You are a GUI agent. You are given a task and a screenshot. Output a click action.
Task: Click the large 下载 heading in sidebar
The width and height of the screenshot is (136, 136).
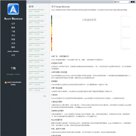[x=13, y=68]
